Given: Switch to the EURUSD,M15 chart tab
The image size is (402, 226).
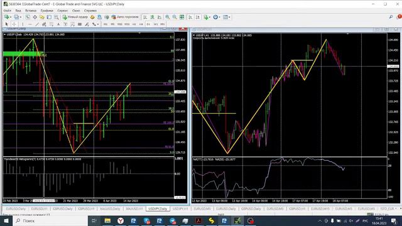Looking at the screenshot, I should [x=320, y=209].
